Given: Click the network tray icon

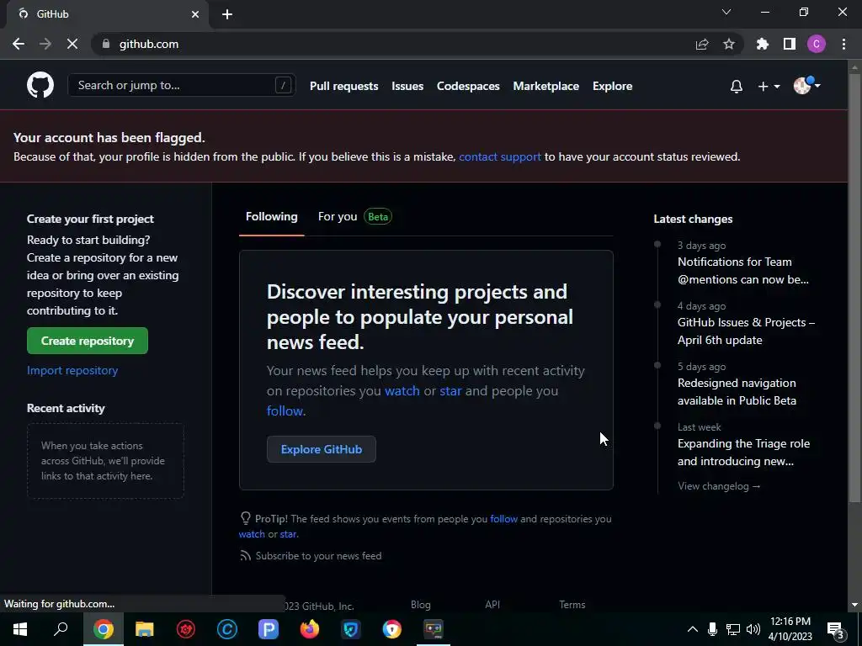Looking at the screenshot, I should 733,629.
